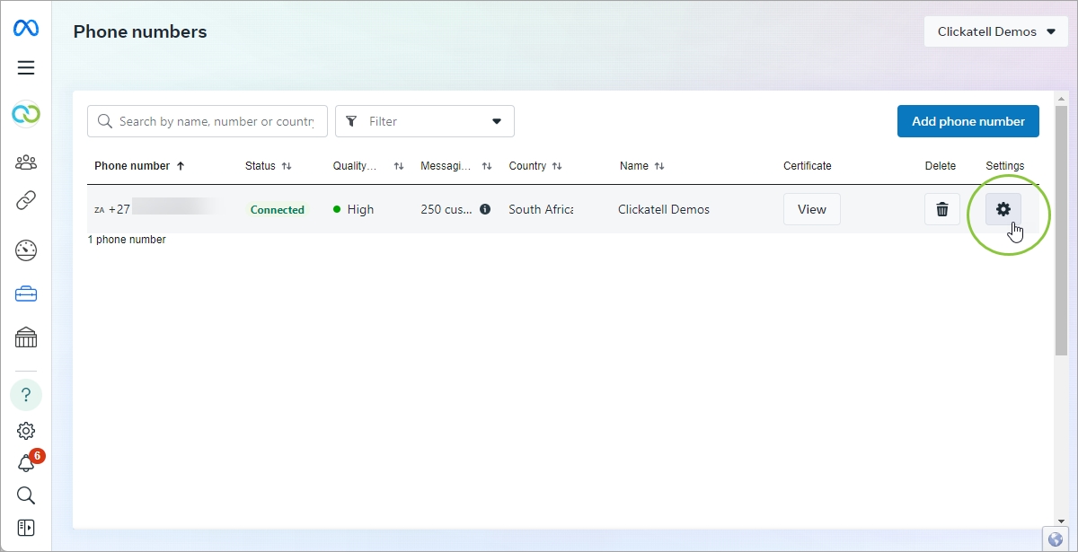Expand the Filter dropdown

(424, 121)
